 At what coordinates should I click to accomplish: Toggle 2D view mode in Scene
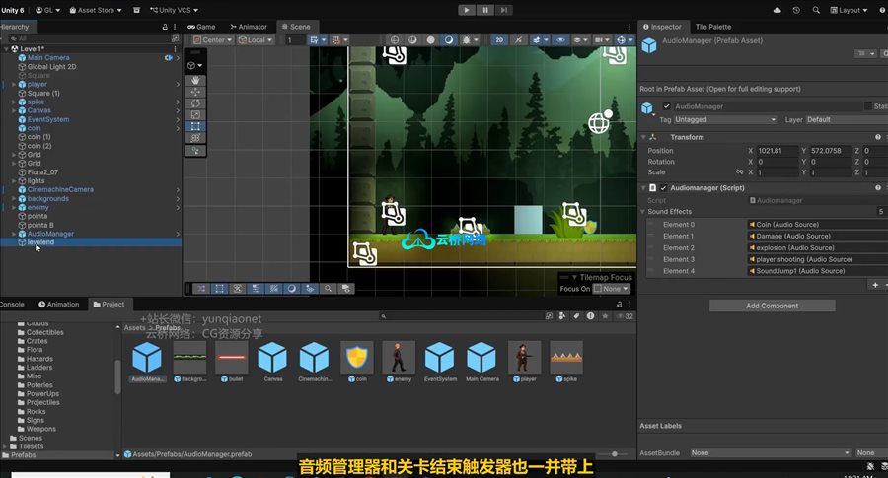click(500, 40)
